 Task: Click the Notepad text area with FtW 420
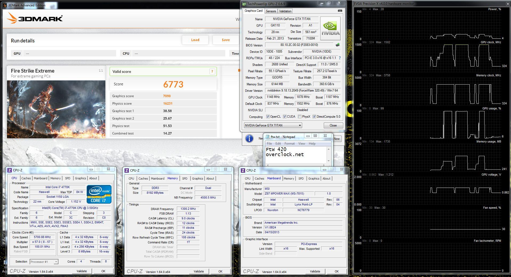point(296,155)
